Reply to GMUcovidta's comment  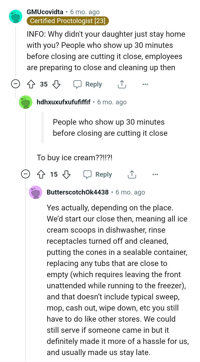click(88, 84)
